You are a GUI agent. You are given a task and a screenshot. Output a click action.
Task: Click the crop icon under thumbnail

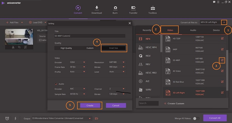[x=19, y=47]
